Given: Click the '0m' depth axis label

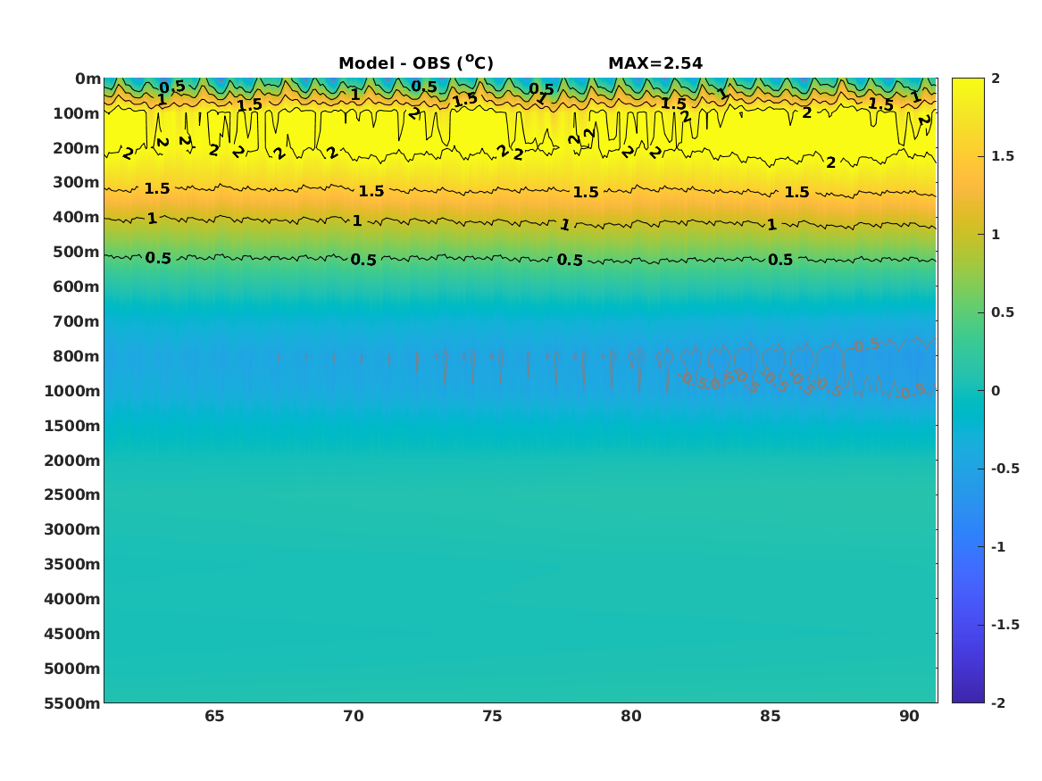Looking at the screenshot, I should click(88, 79).
